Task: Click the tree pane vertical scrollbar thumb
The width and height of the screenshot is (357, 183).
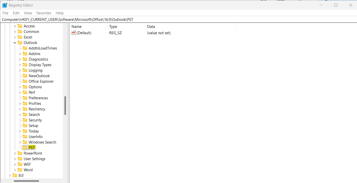Action: coord(65,106)
